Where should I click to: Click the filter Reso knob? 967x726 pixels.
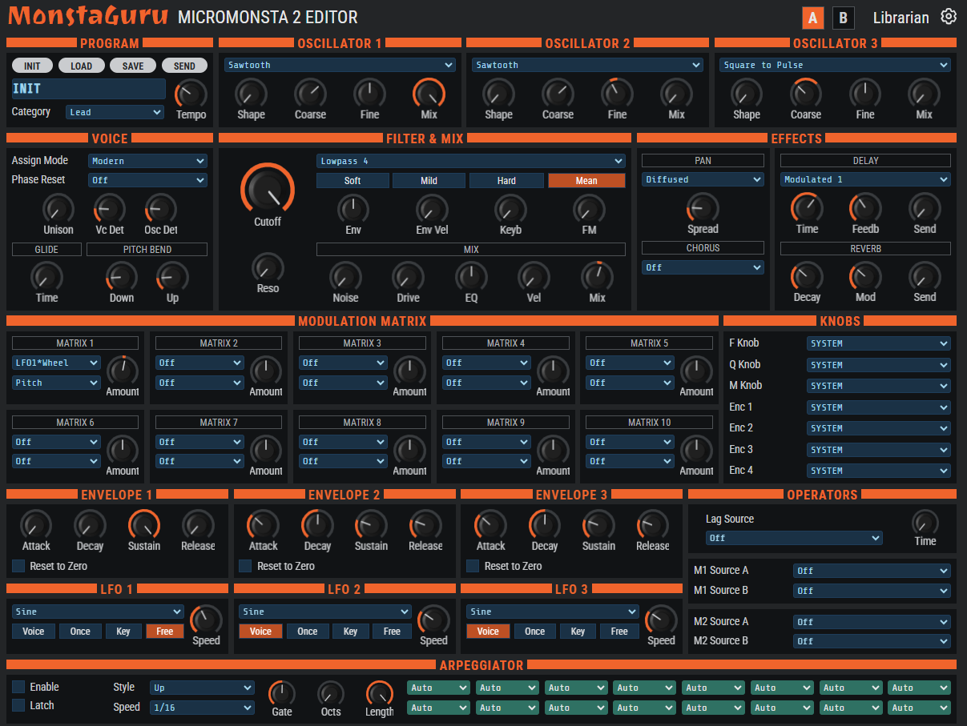[268, 267]
